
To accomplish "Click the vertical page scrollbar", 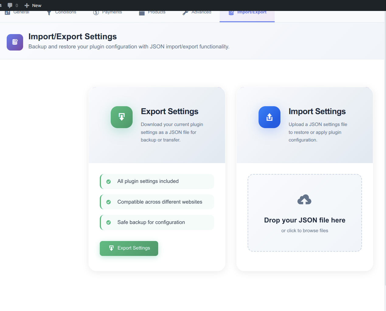I will pos(385,152).
